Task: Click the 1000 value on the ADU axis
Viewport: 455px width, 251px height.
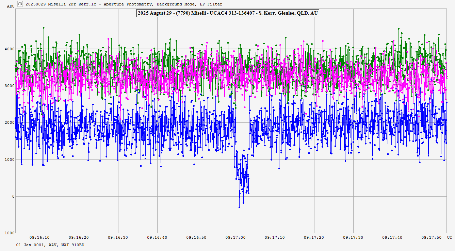Action: tap(9, 160)
